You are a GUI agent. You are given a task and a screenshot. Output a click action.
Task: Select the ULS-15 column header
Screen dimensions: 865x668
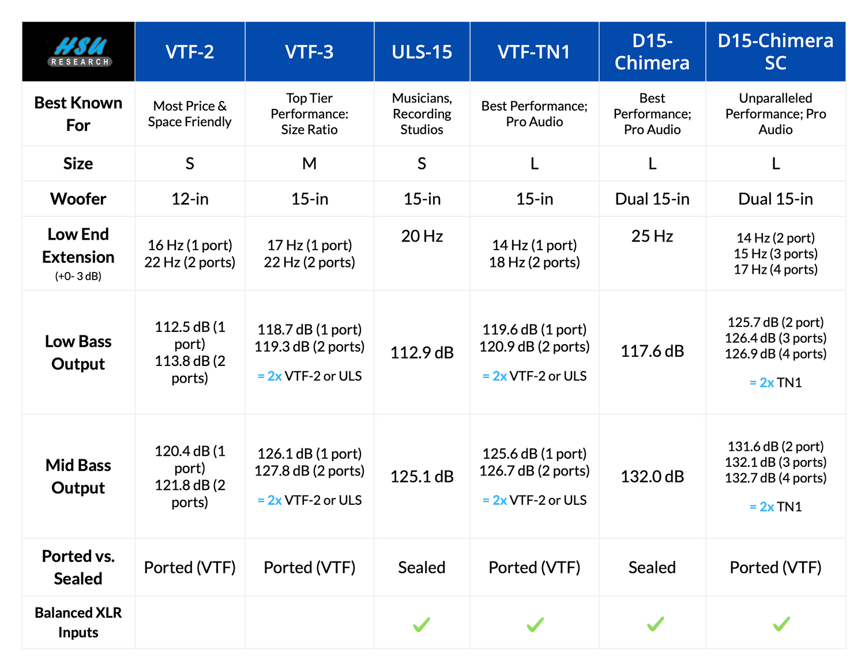pyautogui.click(x=422, y=52)
